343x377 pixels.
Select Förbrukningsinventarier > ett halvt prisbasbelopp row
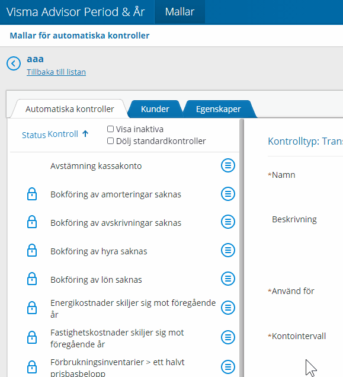(x=117, y=368)
